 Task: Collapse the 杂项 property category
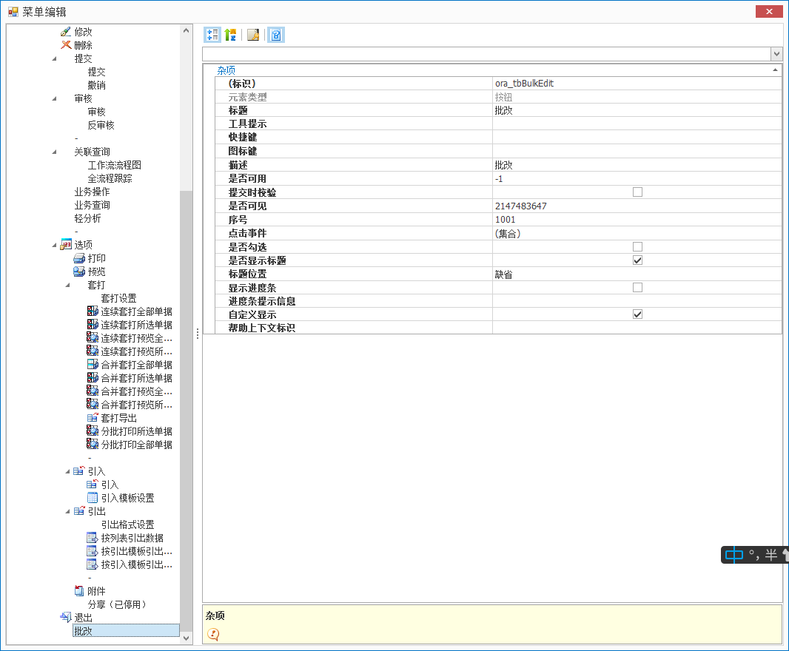pyautogui.click(x=775, y=70)
